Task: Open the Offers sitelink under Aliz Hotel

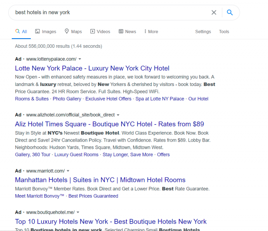Action: click(164, 155)
